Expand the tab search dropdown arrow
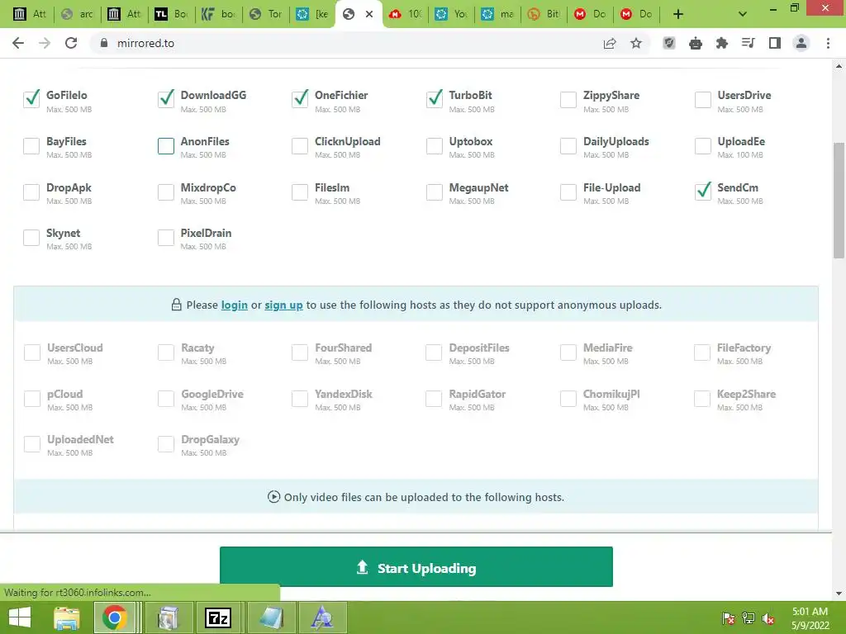Image resolution: width=846 pixels, height=634 pixels. (x=743, y=14)
